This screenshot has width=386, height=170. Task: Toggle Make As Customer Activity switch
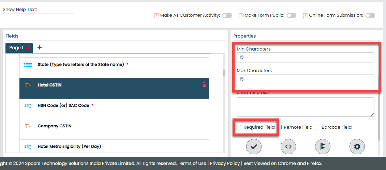pyautogui.click(x=227, y=15)
